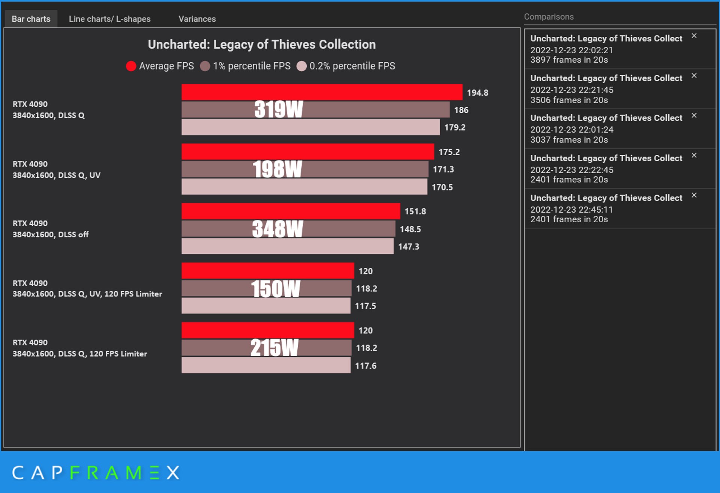Remove the 22:02:21 comparison entry
The image size is (720, 493).
click(x=694, y=36)
